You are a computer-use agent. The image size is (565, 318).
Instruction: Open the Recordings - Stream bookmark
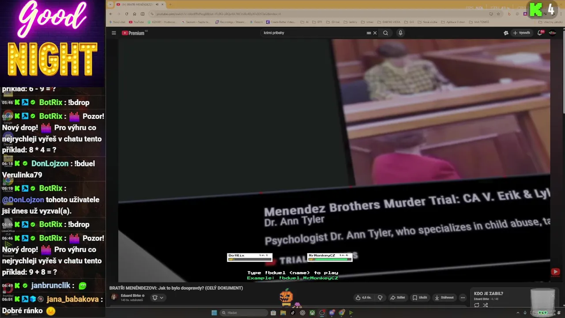pos(230,22)
